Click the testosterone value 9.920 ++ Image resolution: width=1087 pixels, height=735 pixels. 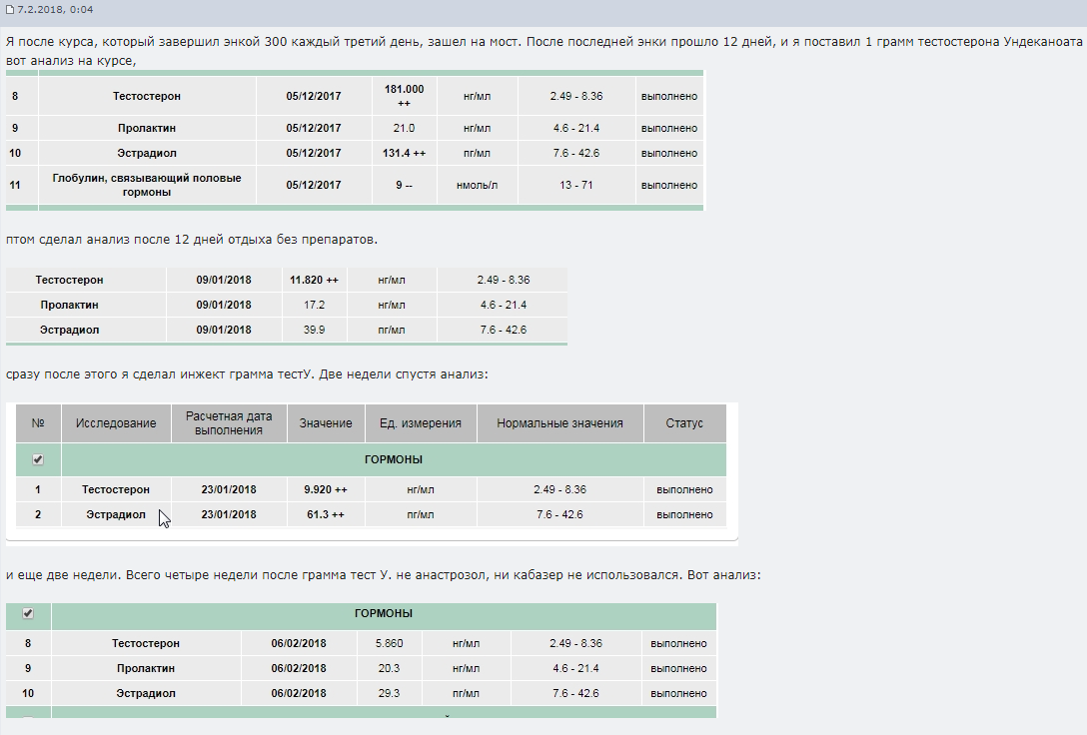326,490
